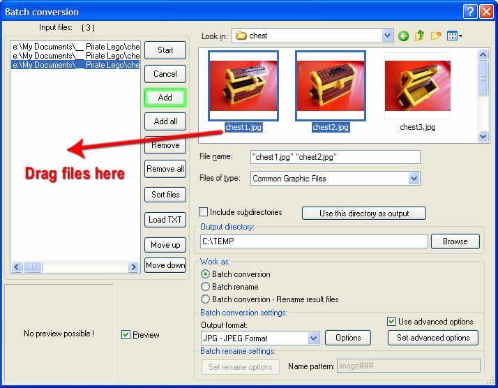498x388 pixels.
Task: Open the View menu icon
Action: 455,36
